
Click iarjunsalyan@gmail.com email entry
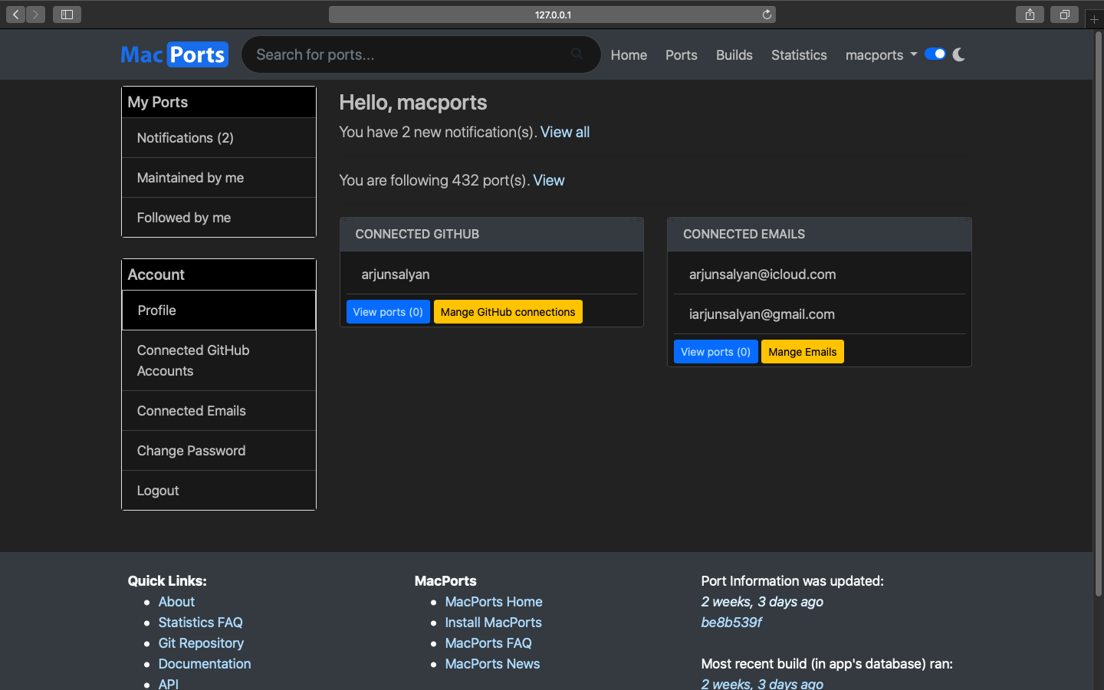[761, 314]
